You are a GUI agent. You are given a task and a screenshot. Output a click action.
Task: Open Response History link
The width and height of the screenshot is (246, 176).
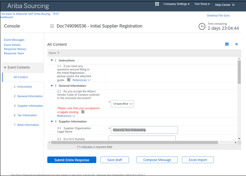(15, 49)
